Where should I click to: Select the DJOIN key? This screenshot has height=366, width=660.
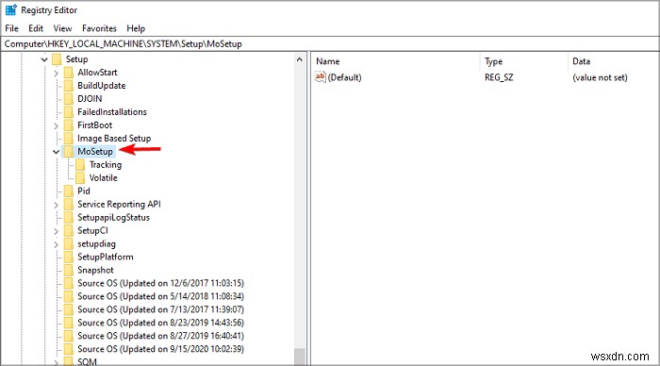[90, 98]
